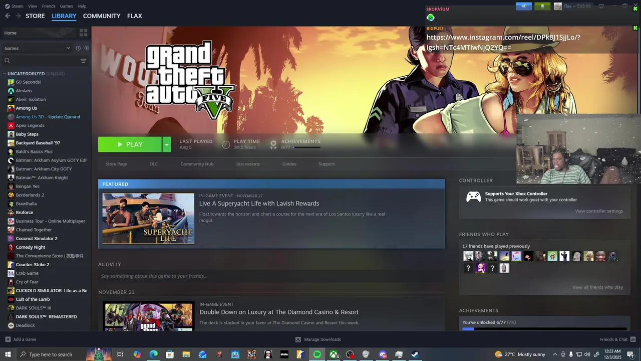Open the Friends menu
Screen dimensions: 641x361
click(49, 6)
